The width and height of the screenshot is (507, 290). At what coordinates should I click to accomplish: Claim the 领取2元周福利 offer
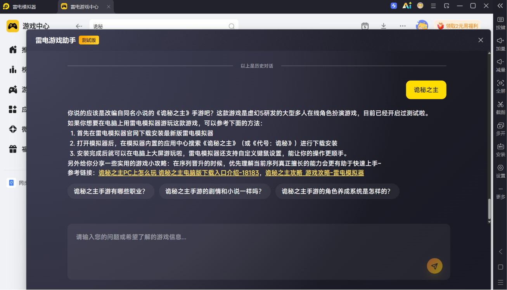[457, 26]
